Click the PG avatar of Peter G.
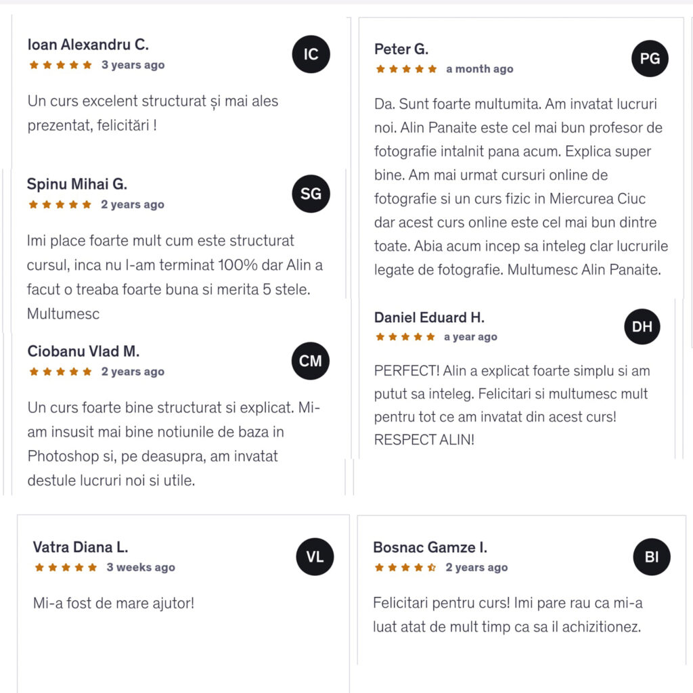 click(650, 58)
